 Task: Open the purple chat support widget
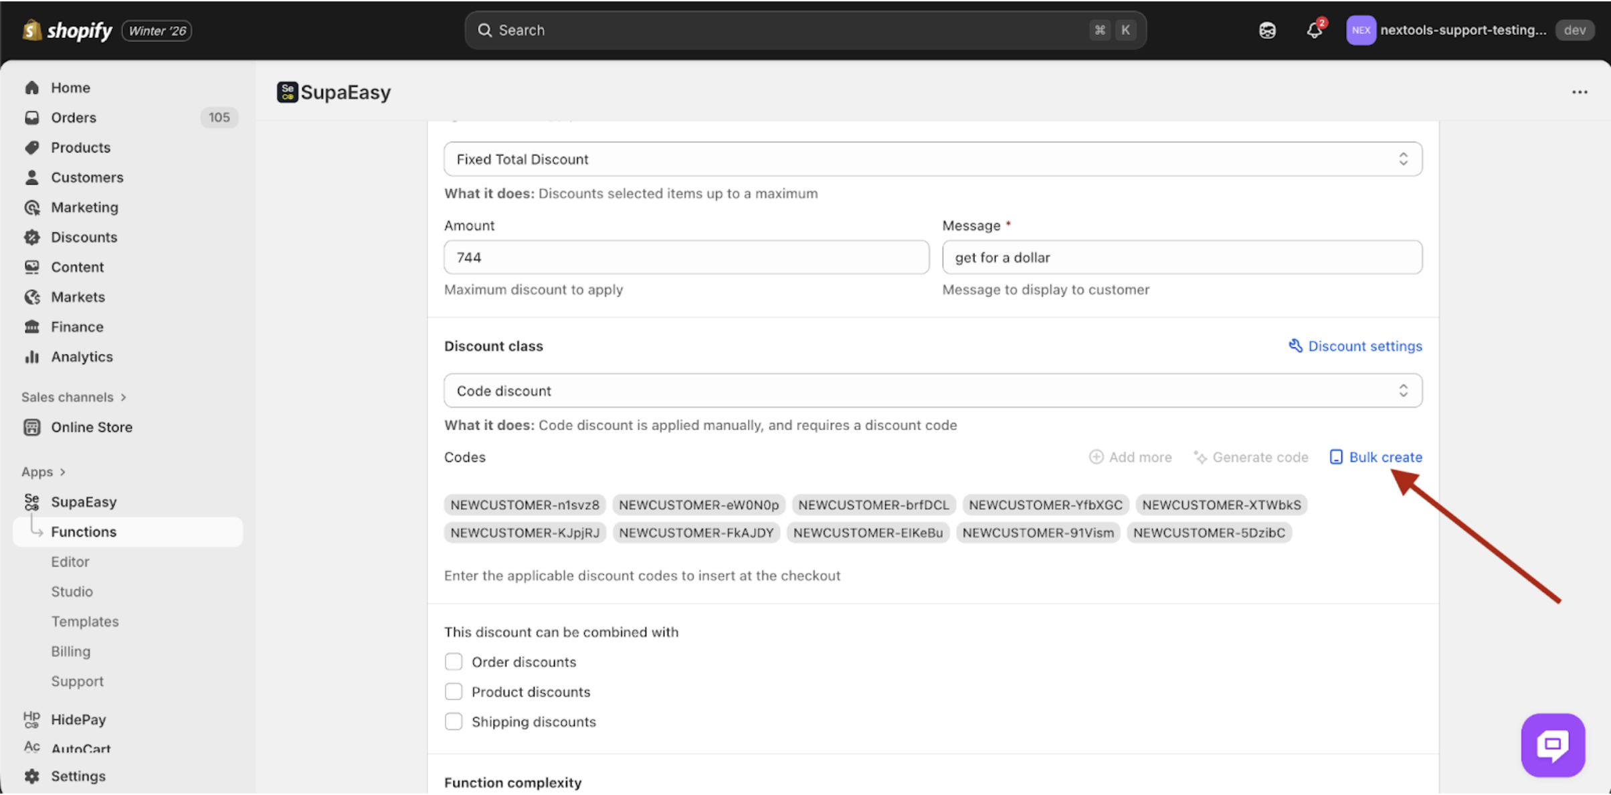[x=1552, y=745]
